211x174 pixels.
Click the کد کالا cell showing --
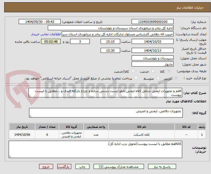click(186, 135)
